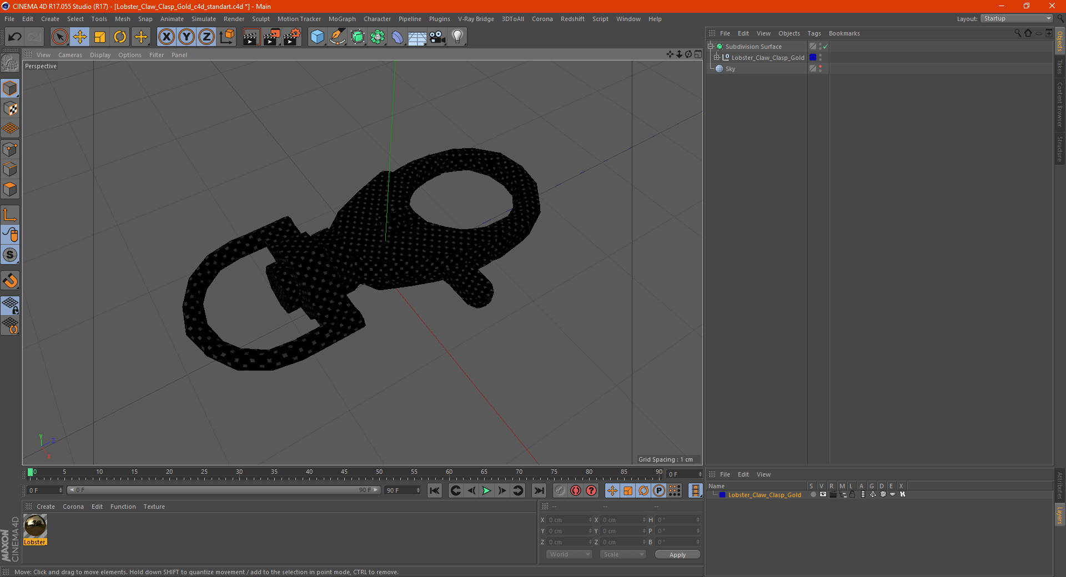
Task: Open the Simulate menu
Action: click(x=204, y=19)
